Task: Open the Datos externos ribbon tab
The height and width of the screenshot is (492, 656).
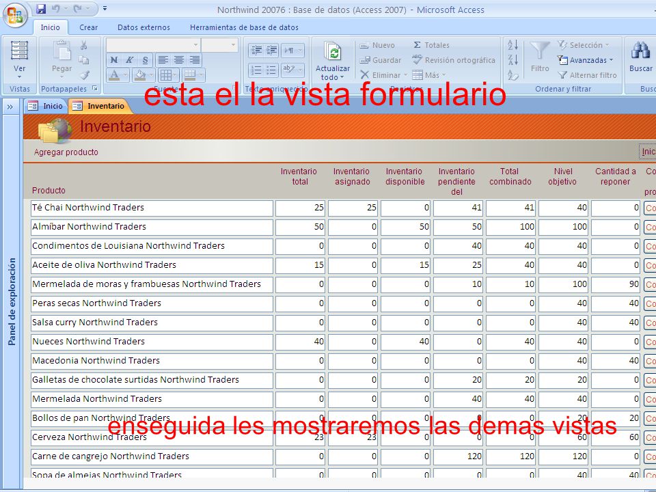Action: pyautogui.click(x=143, y=27)
